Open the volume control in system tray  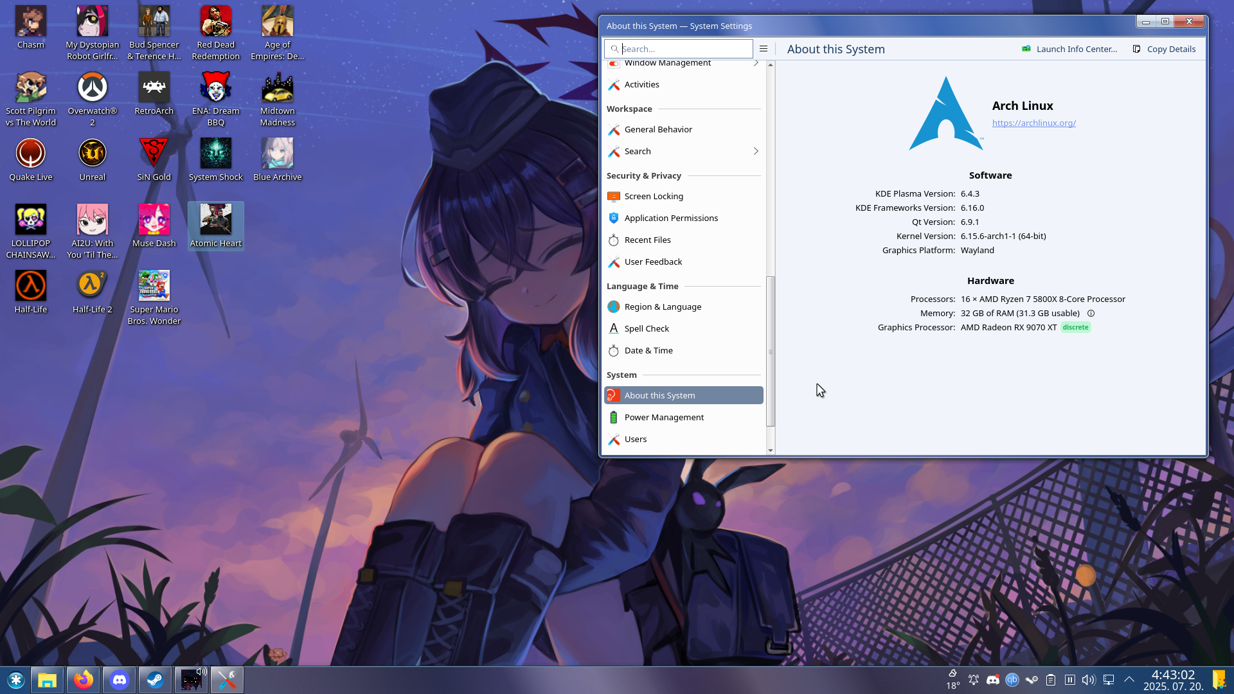coord(1088,680)
